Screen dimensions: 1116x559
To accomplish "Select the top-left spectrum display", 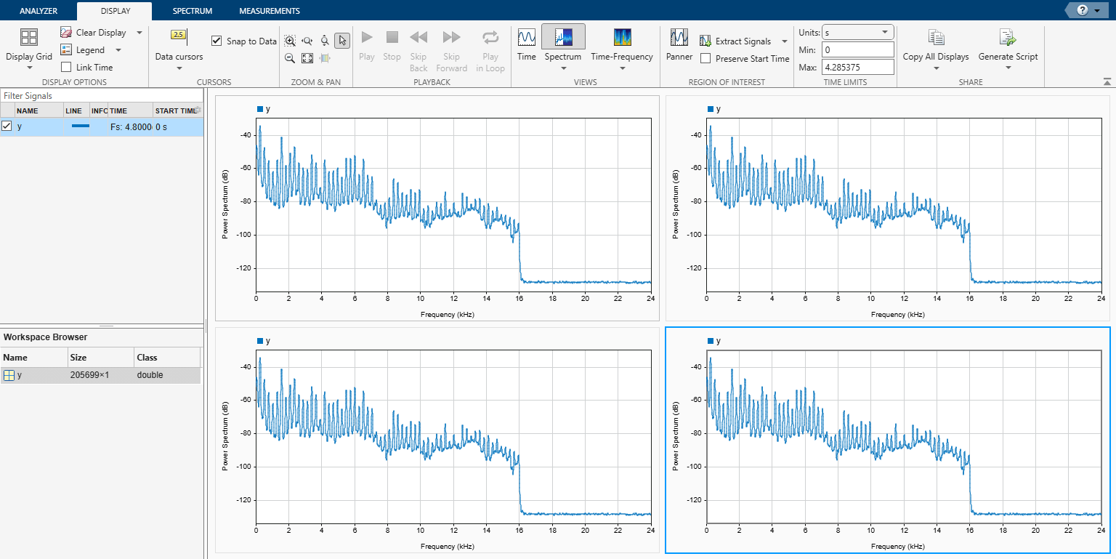I will 437,208.
